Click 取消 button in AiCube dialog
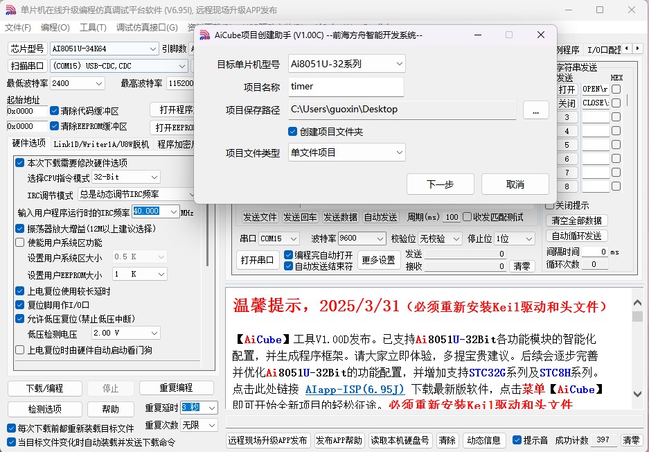 [515, 184]
